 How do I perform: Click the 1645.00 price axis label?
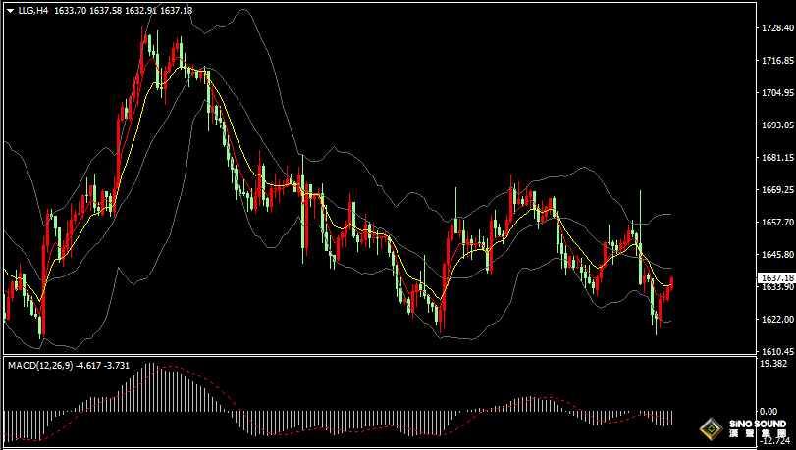click(x=776, y=255)
